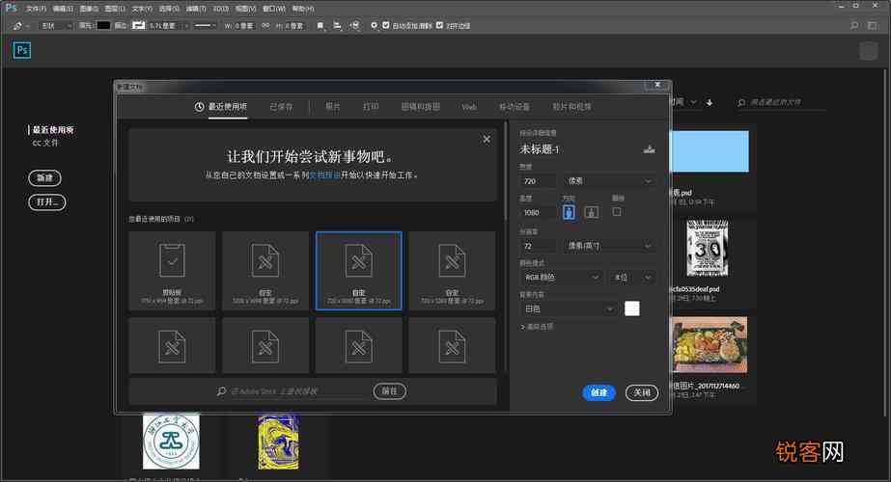Viewport: 891px width, 482px height.
Task: Expand the 高级选项 advanced options
Action: [537, 327]
